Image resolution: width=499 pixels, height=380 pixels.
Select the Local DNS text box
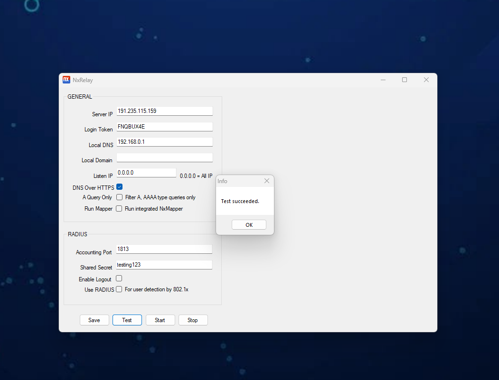pos(164,142)
